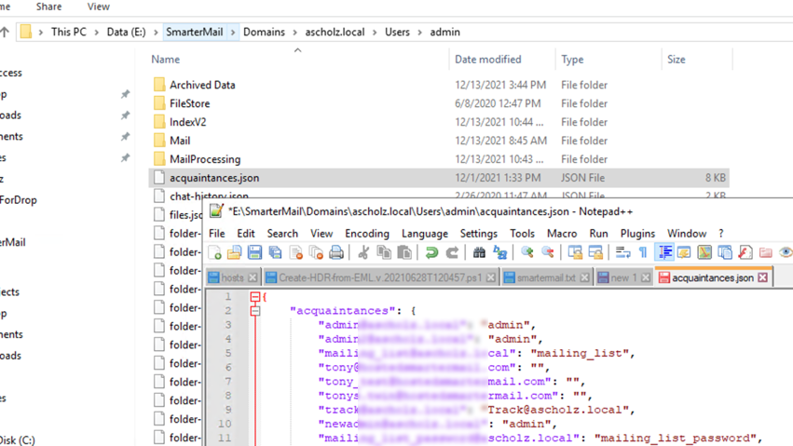
Task: Open the Plugins menu
Action: [x=637, y=234]
